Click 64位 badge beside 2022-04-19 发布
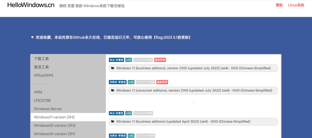The height and width of the screenshot is (138, 312). pyautogui.click(x=129, y=113)
